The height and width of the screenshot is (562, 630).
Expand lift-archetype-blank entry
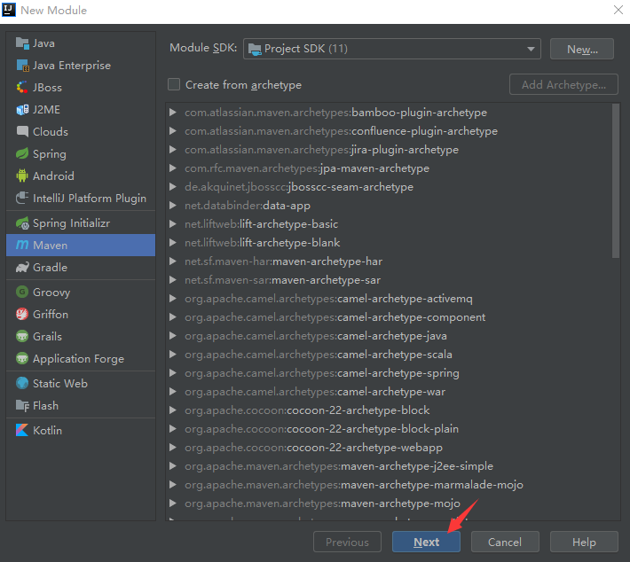coord(173,243)
